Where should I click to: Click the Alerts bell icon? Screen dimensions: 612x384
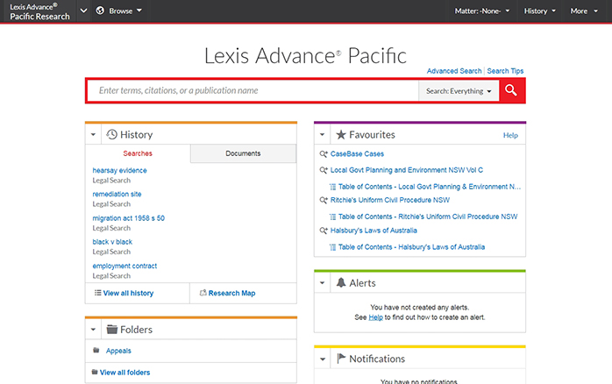(341, 282)
